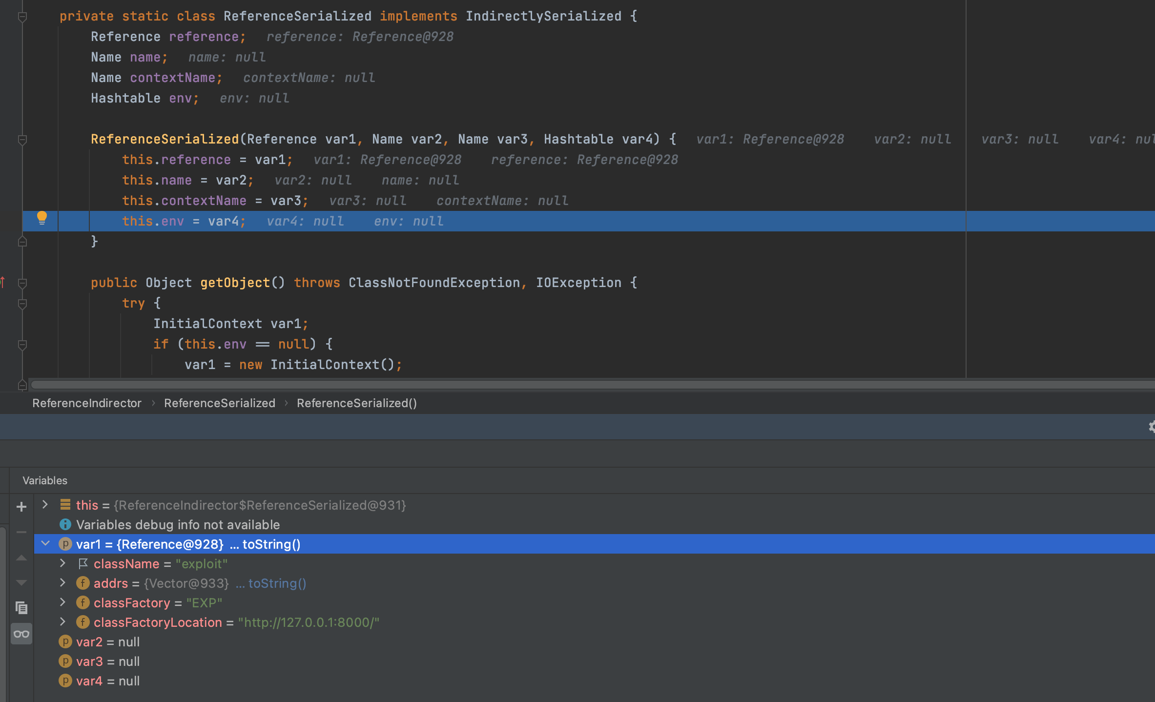Select ReferenceIndirector in the breadcrumb bar
The width and height of the screenshot is (1155, 702).
click(87, 403)
